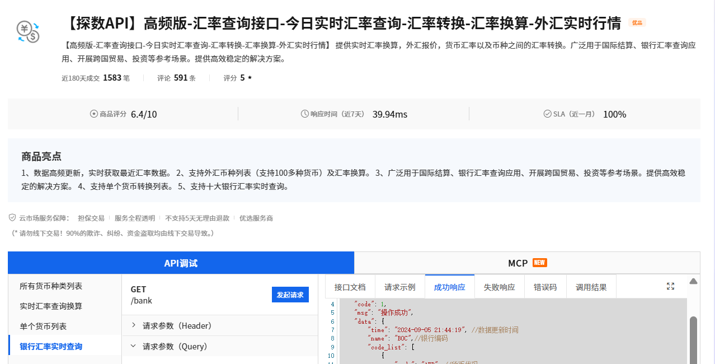Click the 39.94ms response time value
The width and height of the screenshot is (715, 364).
pyautogui.click(x=390, y=114)
